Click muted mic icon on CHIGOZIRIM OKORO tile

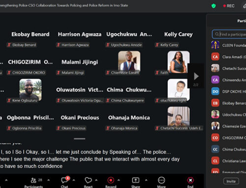9,73
